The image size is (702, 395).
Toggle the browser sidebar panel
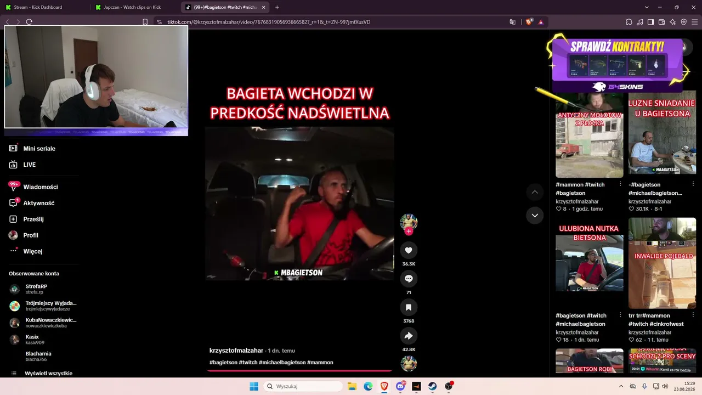point(650,22)
